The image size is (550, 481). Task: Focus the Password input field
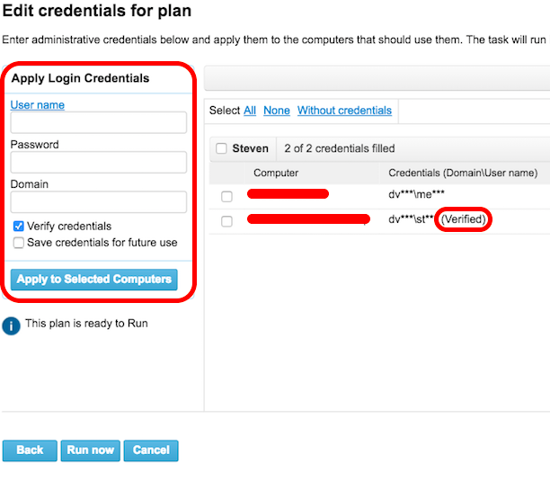[x=99, y=162]
